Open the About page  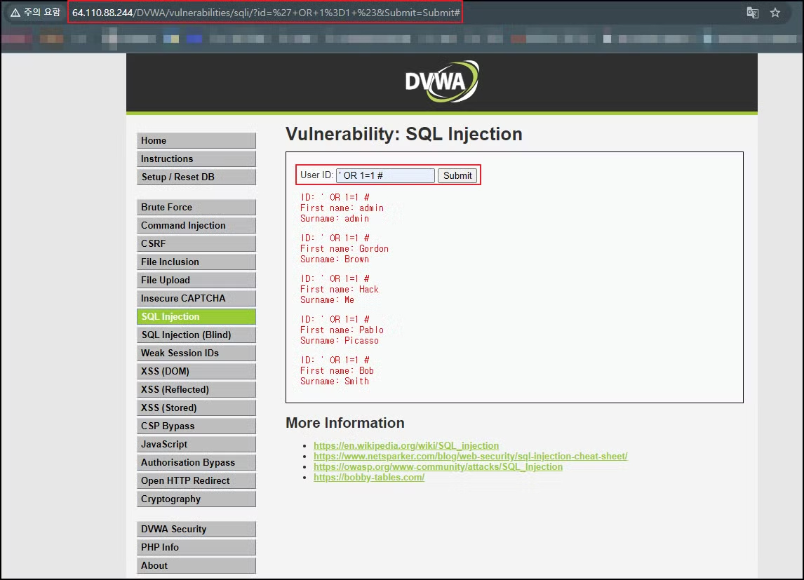196,566
